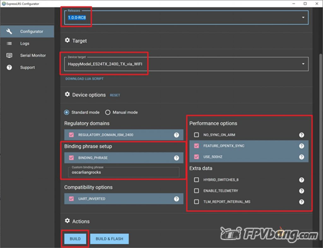This screenshot has width=323, height=248.
Task: Click the ExpressLRS Configurator title bar icon
Action: pos(4,4)
